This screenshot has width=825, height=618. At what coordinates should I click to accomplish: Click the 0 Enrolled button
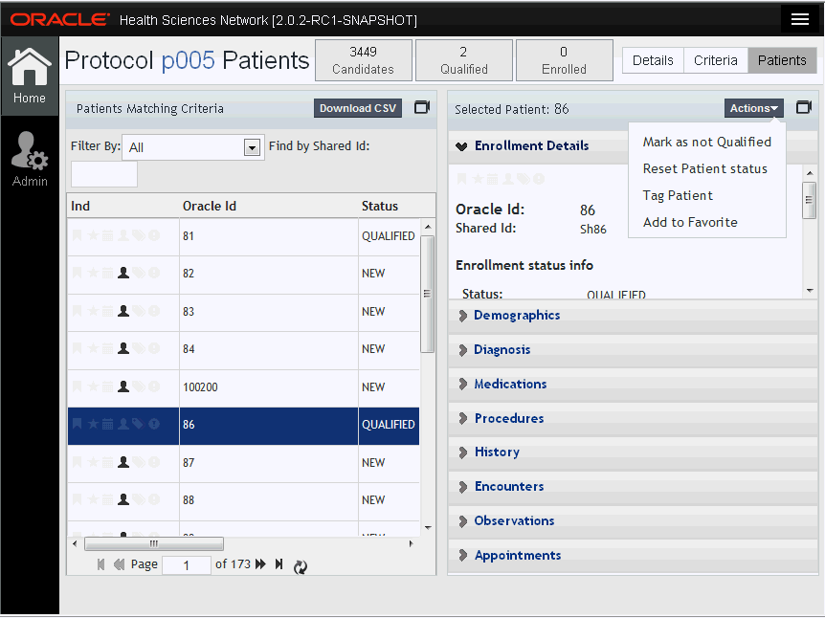pyautogui.click(x=564, y=60)
